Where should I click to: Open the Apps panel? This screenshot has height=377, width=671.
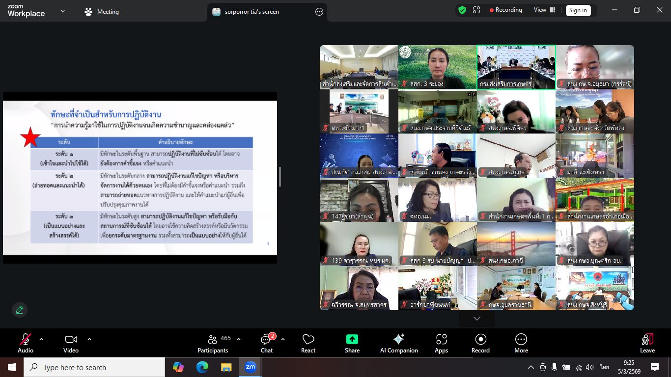click(x=441, y=343)
